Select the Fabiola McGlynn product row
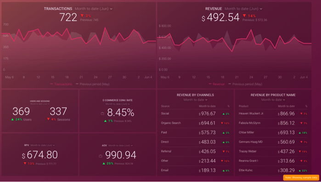Viewport: 321px width, 182px height. (273, 123)
